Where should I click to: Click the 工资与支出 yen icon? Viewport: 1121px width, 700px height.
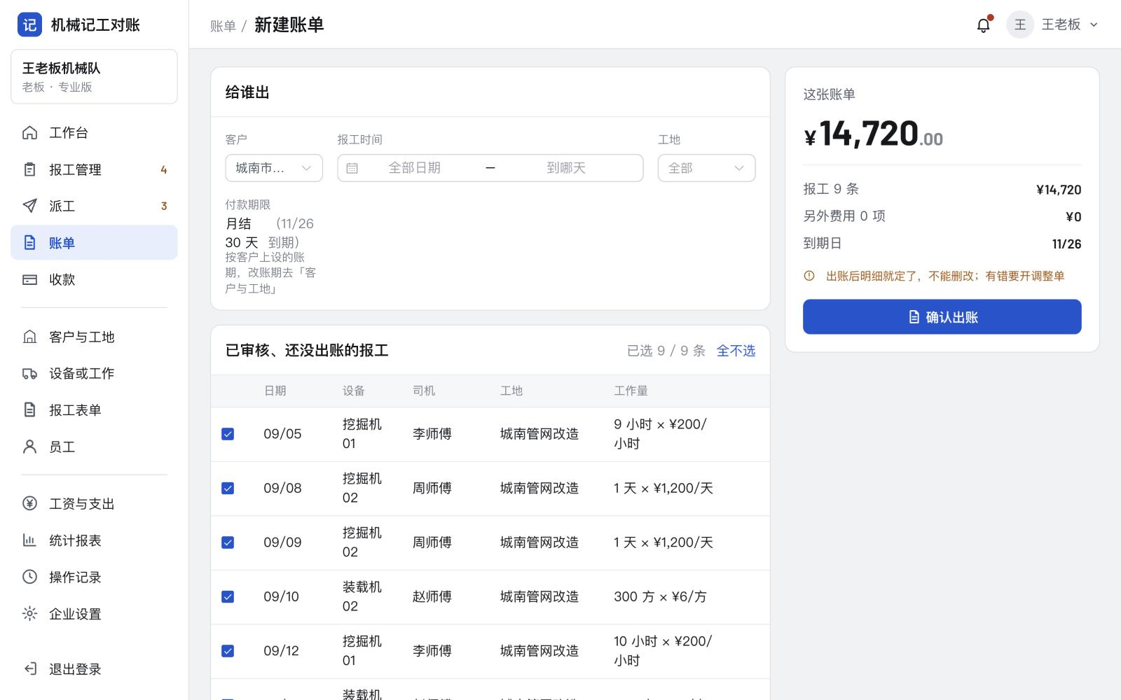(x=29, y=503)
